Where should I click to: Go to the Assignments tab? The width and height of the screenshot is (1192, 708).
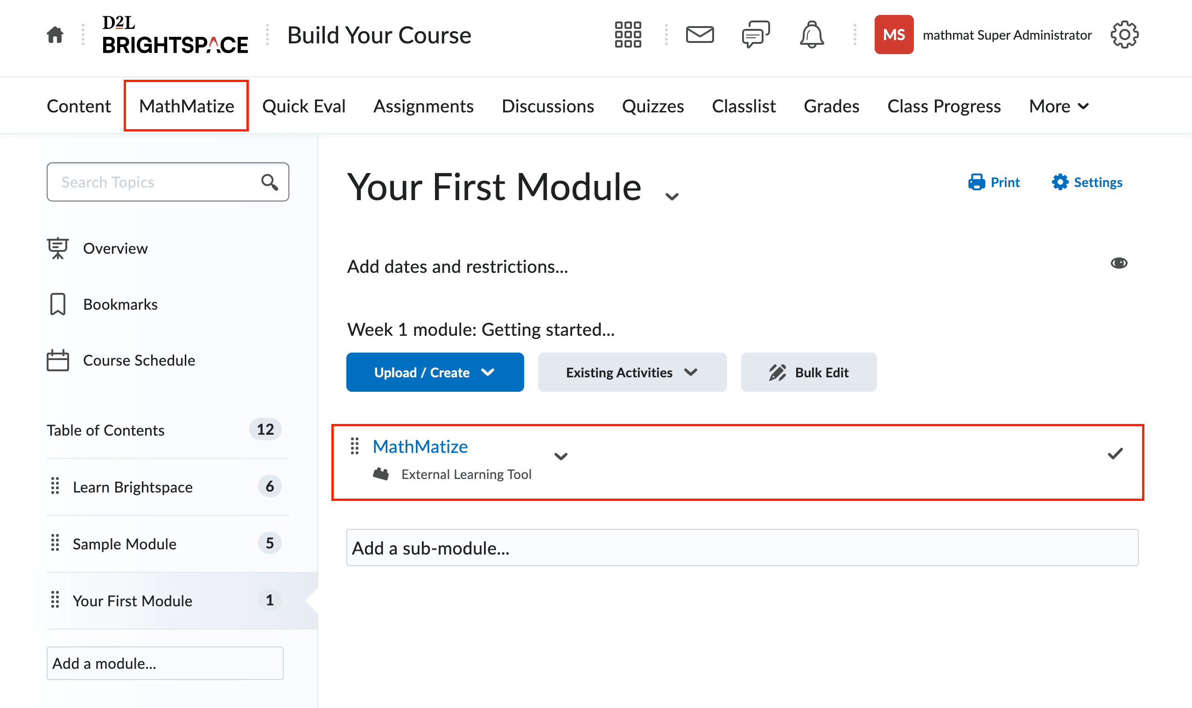pyautogui.click(x=423, y=106)
